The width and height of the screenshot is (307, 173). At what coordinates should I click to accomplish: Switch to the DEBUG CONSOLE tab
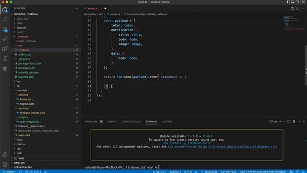(131, 122)
